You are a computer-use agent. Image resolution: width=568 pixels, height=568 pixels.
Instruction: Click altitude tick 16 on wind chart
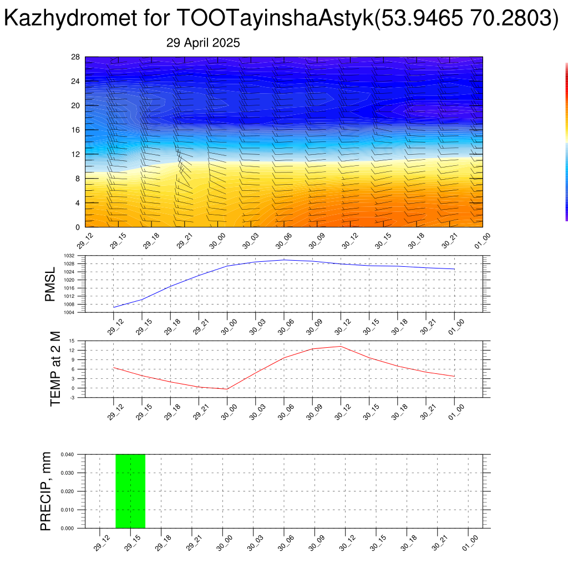pos(75,130)
